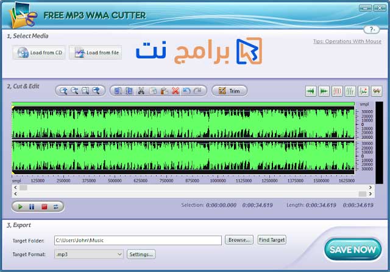390x272 pixels.
Task: Click the zoom to selection icon
Action: click(85, 91)
